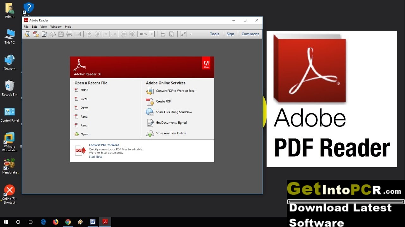The width and height of the screenshot is (405, 227).
Task: Open Microsoft Edge from the taskbar
Action: point(43,222)
